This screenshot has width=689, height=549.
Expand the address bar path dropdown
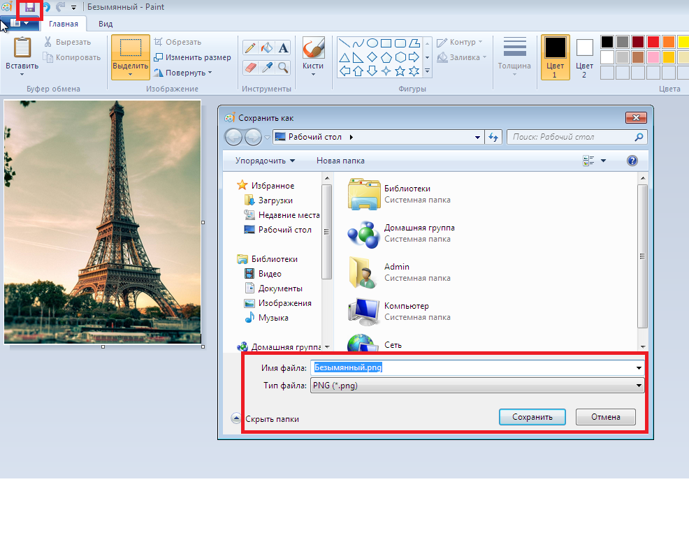point(477,137)
